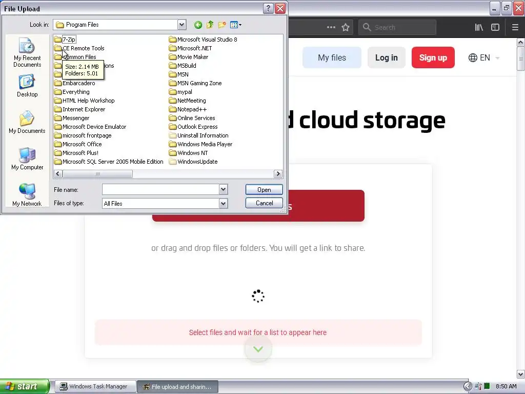Click the Log in button
Screen dimensions: 525x394
point(387,57)
